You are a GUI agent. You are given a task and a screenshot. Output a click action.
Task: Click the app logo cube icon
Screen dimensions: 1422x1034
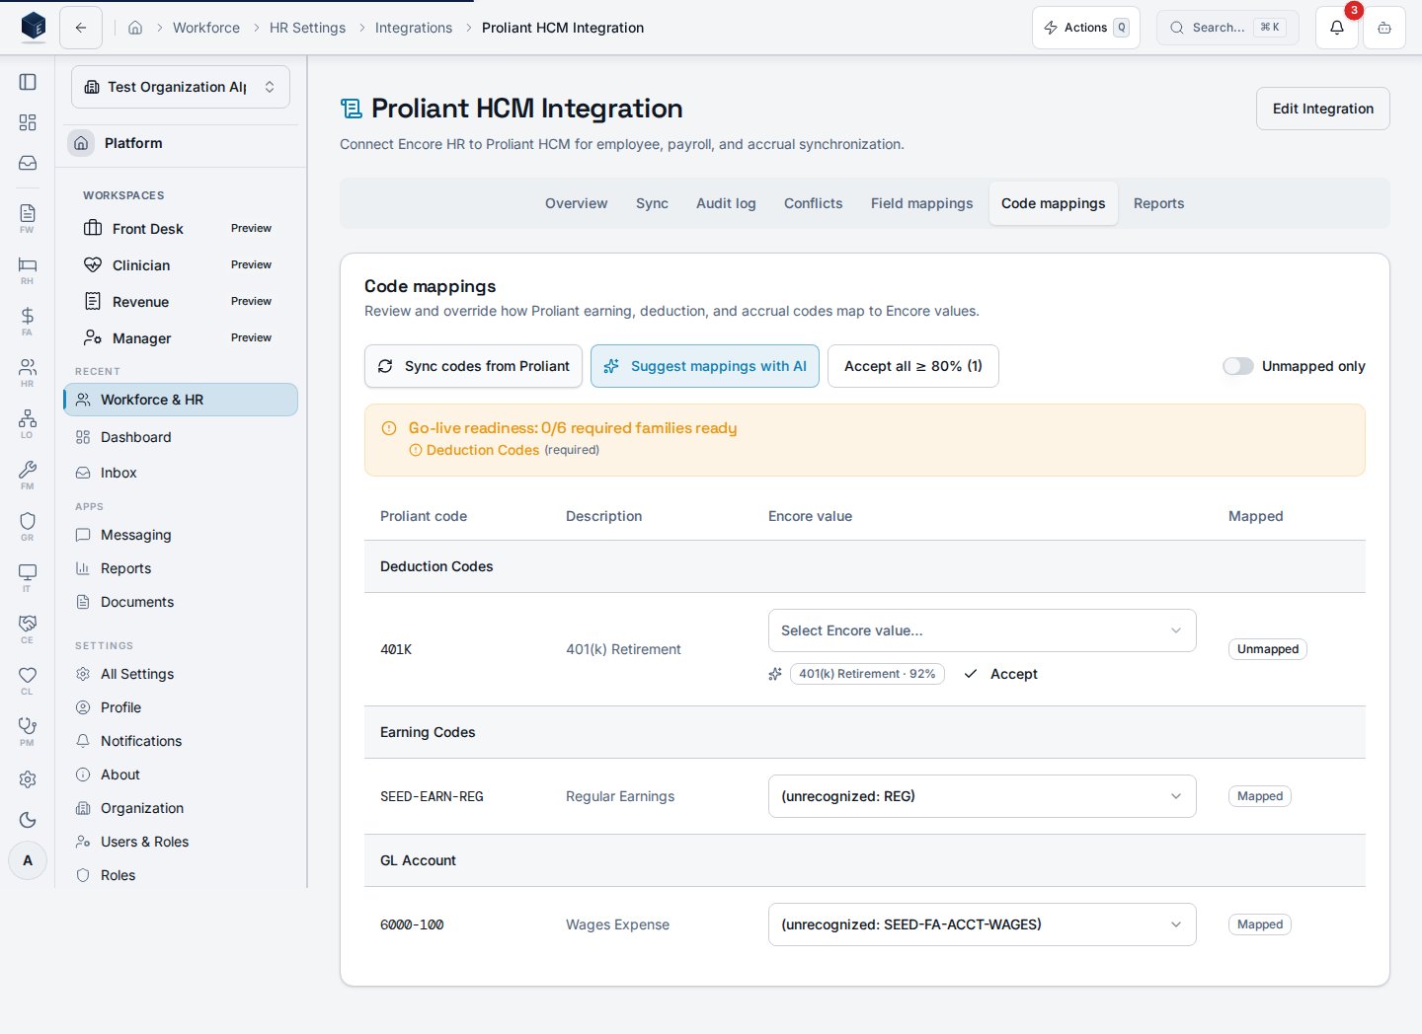(33, 27)
